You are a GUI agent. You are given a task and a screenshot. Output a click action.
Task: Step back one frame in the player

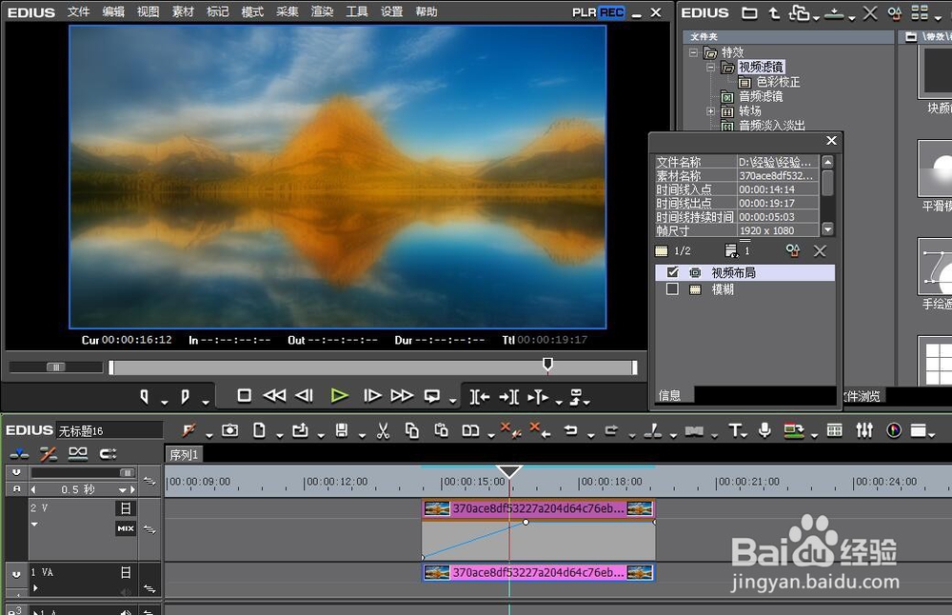[x=305, y=396]
